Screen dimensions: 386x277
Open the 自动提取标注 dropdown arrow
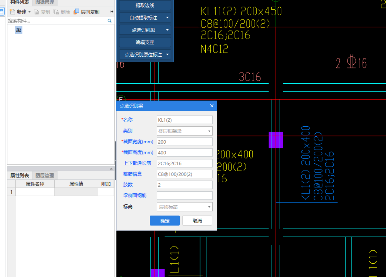pyautogui.click(x=167, y=18)
